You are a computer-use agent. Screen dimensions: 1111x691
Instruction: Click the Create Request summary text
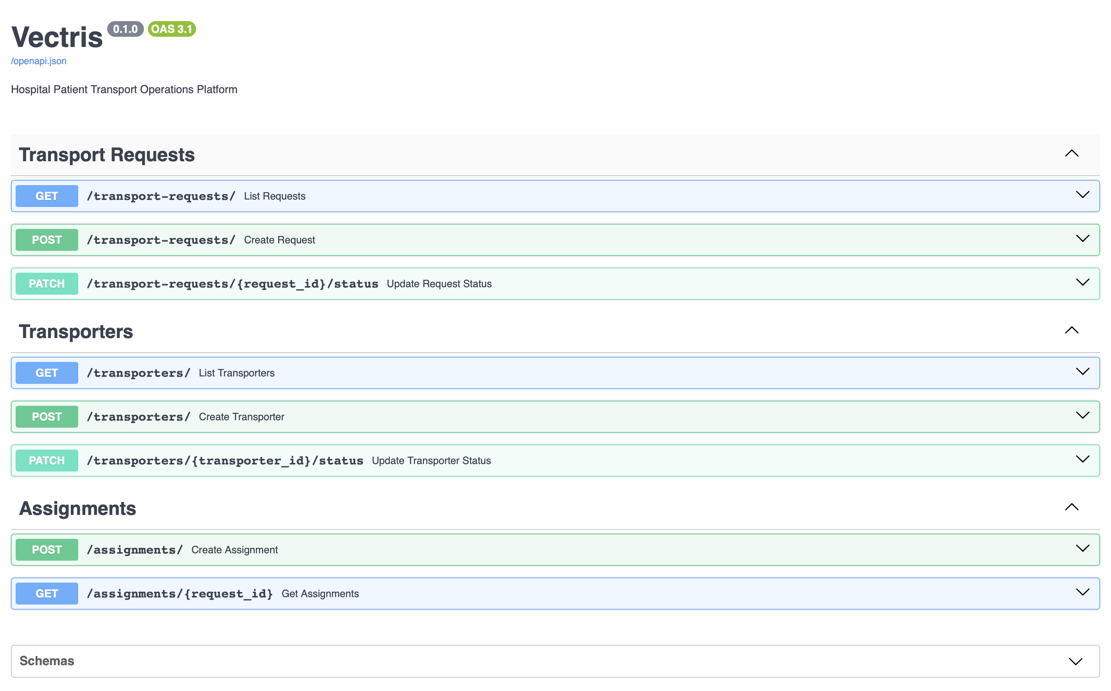tap(280, 240)
